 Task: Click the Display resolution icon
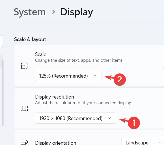click(x=24, y=108)
